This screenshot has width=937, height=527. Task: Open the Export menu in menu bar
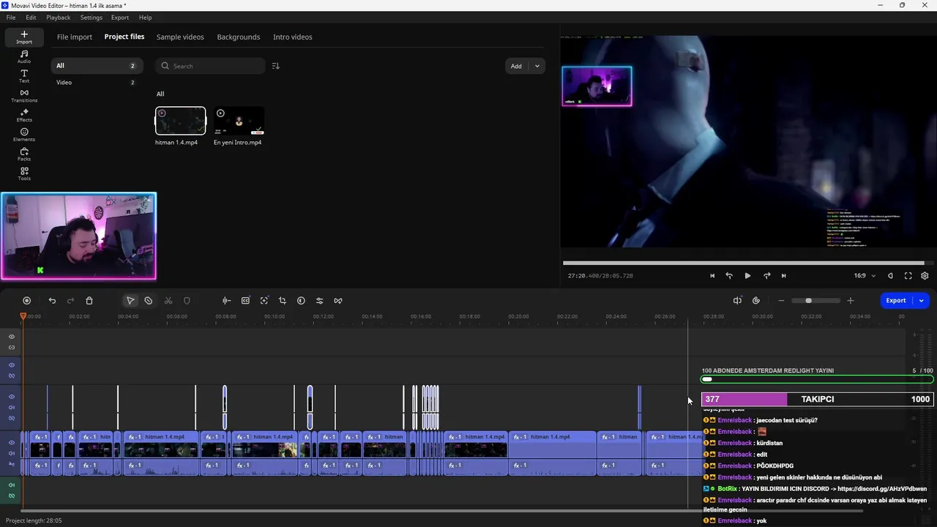pos(120,18)
